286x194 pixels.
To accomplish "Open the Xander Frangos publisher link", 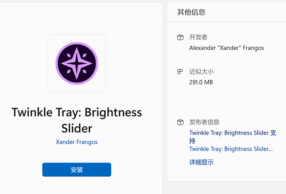I will 77,142.
